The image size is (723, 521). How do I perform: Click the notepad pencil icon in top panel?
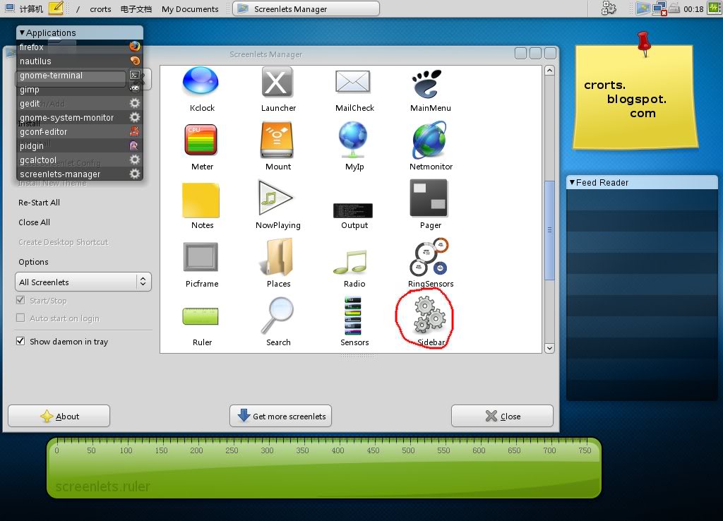pyautogui.click(x=56, y=8)
